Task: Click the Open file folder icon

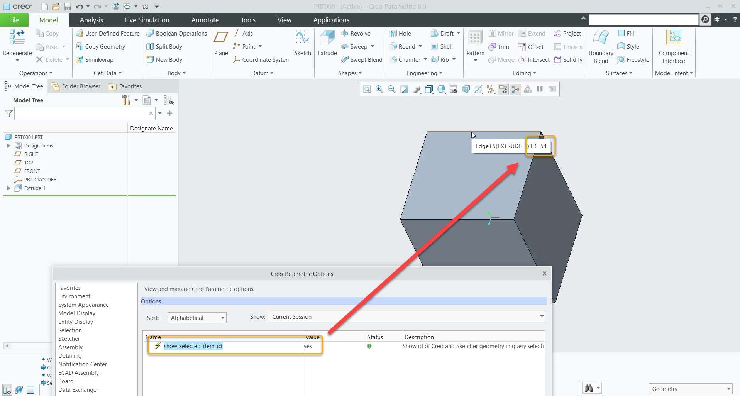Action: point(56,7)
